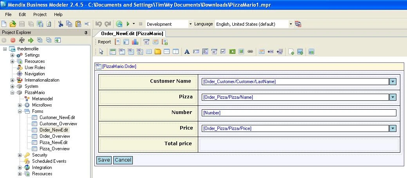
Task: Click the Open Project folder icon
Action: [13, 24]
